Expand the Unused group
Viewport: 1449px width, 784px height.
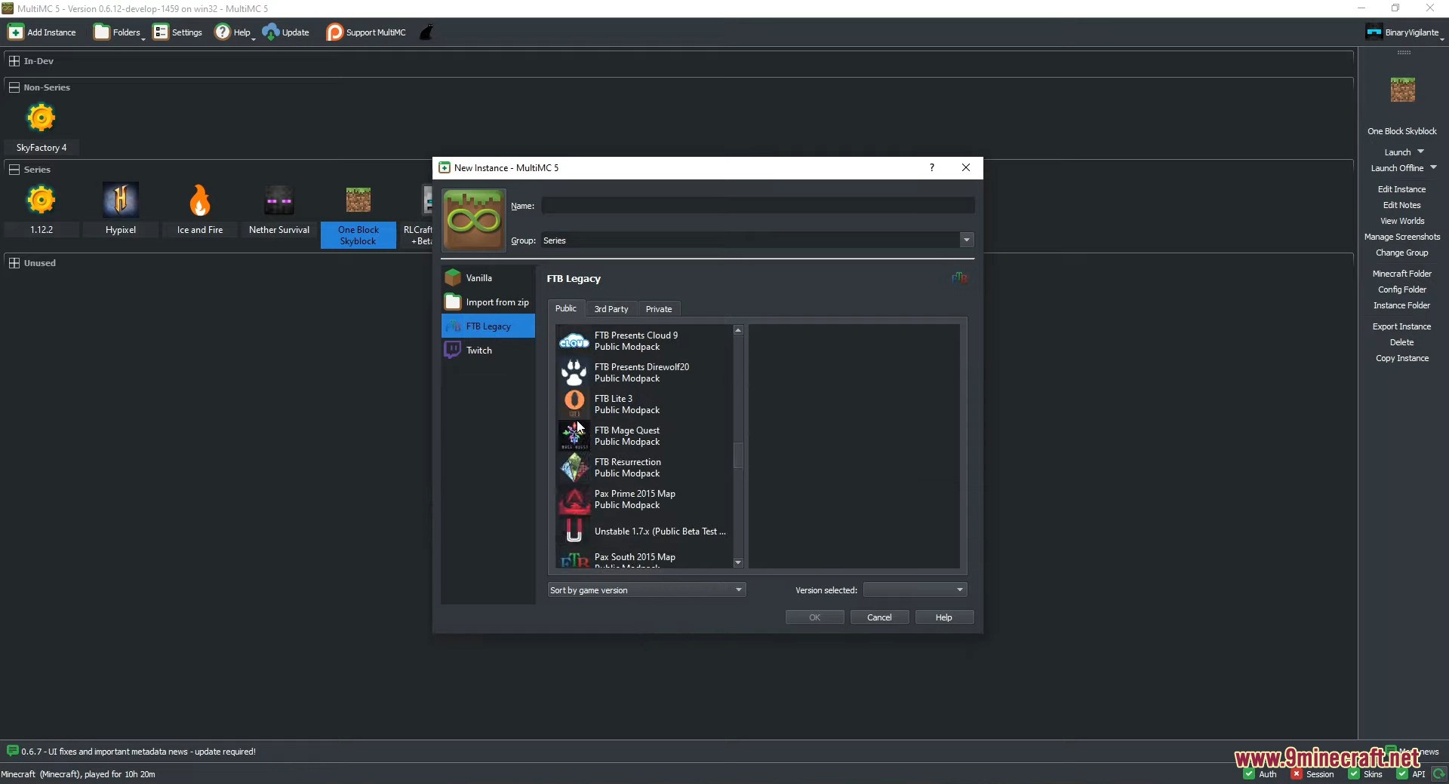tap(14, 263)
